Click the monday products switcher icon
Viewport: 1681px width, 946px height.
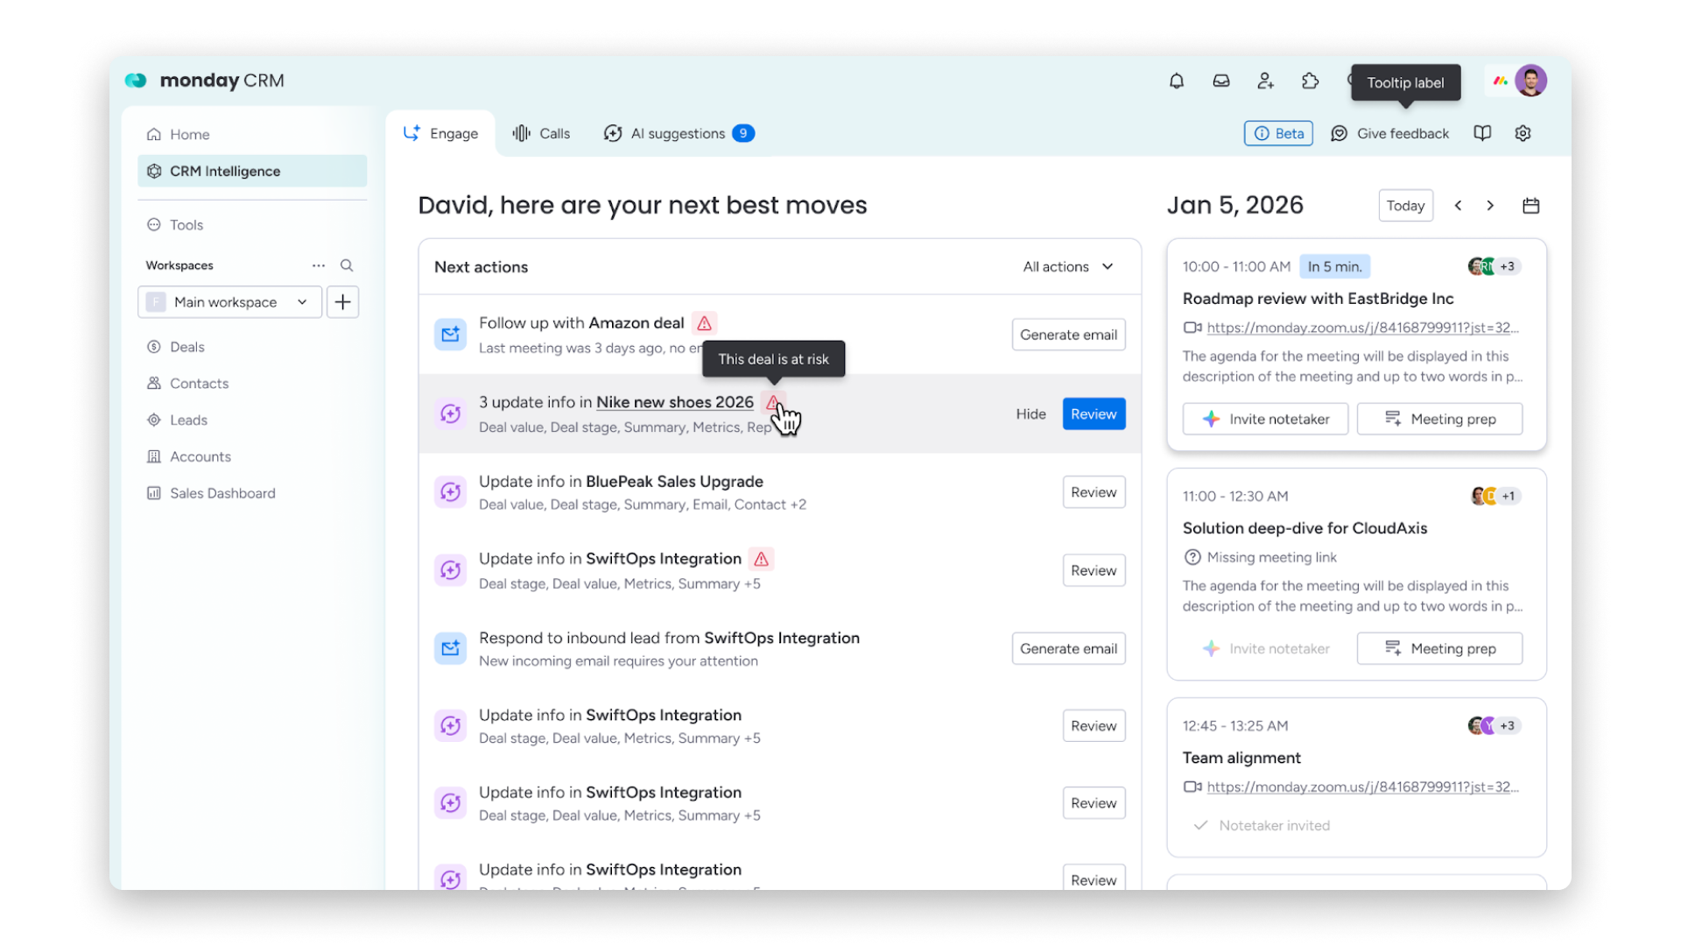point(1501,81)
